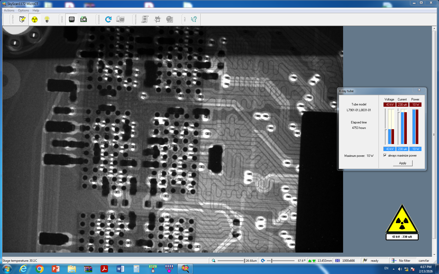
Task: Open the Actions menu
Action: tap(9, 10)
